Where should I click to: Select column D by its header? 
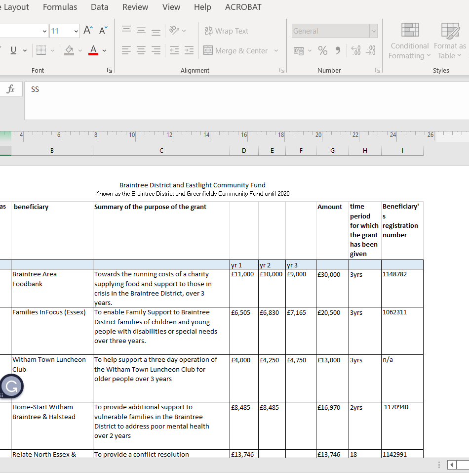coord(244,151)
